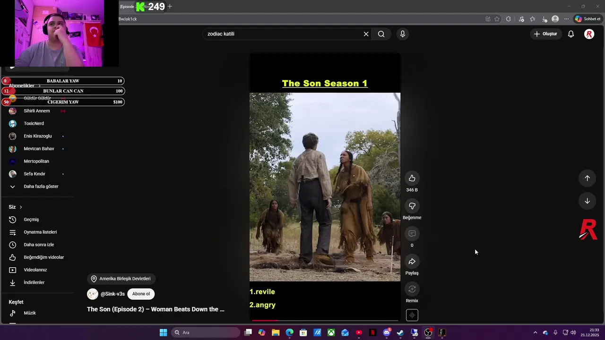Open taskbar volume control
This screenshot has height=340, width=605.
click(573, 332)
